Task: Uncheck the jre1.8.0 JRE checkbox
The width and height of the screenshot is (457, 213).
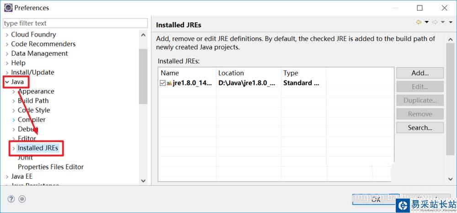Action: pos(163,83)
